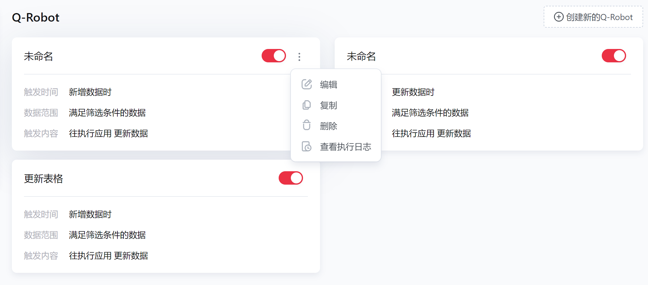Toggle off the first 未命名 robot switch
This screenshot has height=285, width=648.
click(x=274, y=56)
